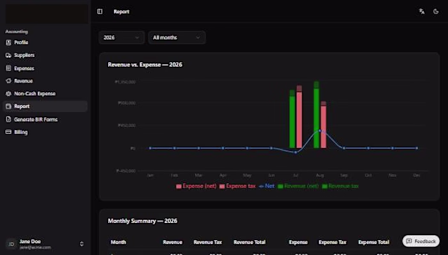Viewport: 448px width, 255px height.
Task: Click the Revenue piggy bank icon
Action: tap(8, 81)
